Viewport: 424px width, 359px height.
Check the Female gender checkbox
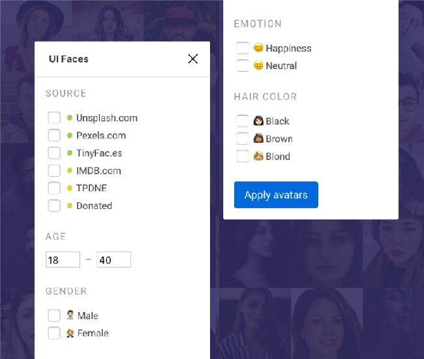(54, 334)
